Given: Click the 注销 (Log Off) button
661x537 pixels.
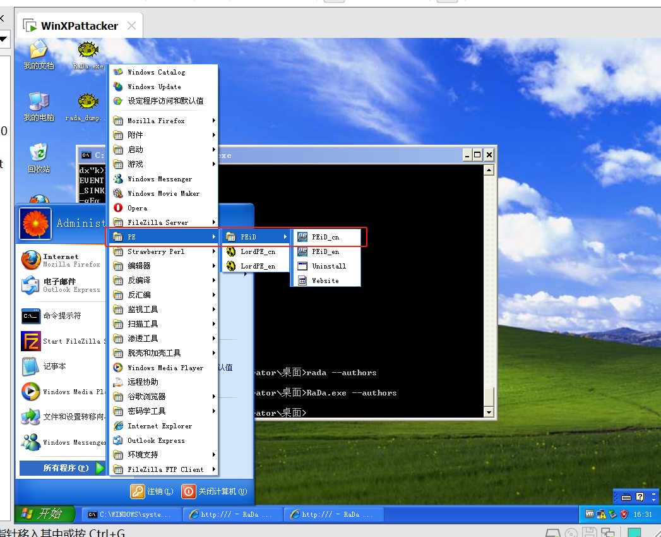Looking at the screenshot, I should pos(152,492).
